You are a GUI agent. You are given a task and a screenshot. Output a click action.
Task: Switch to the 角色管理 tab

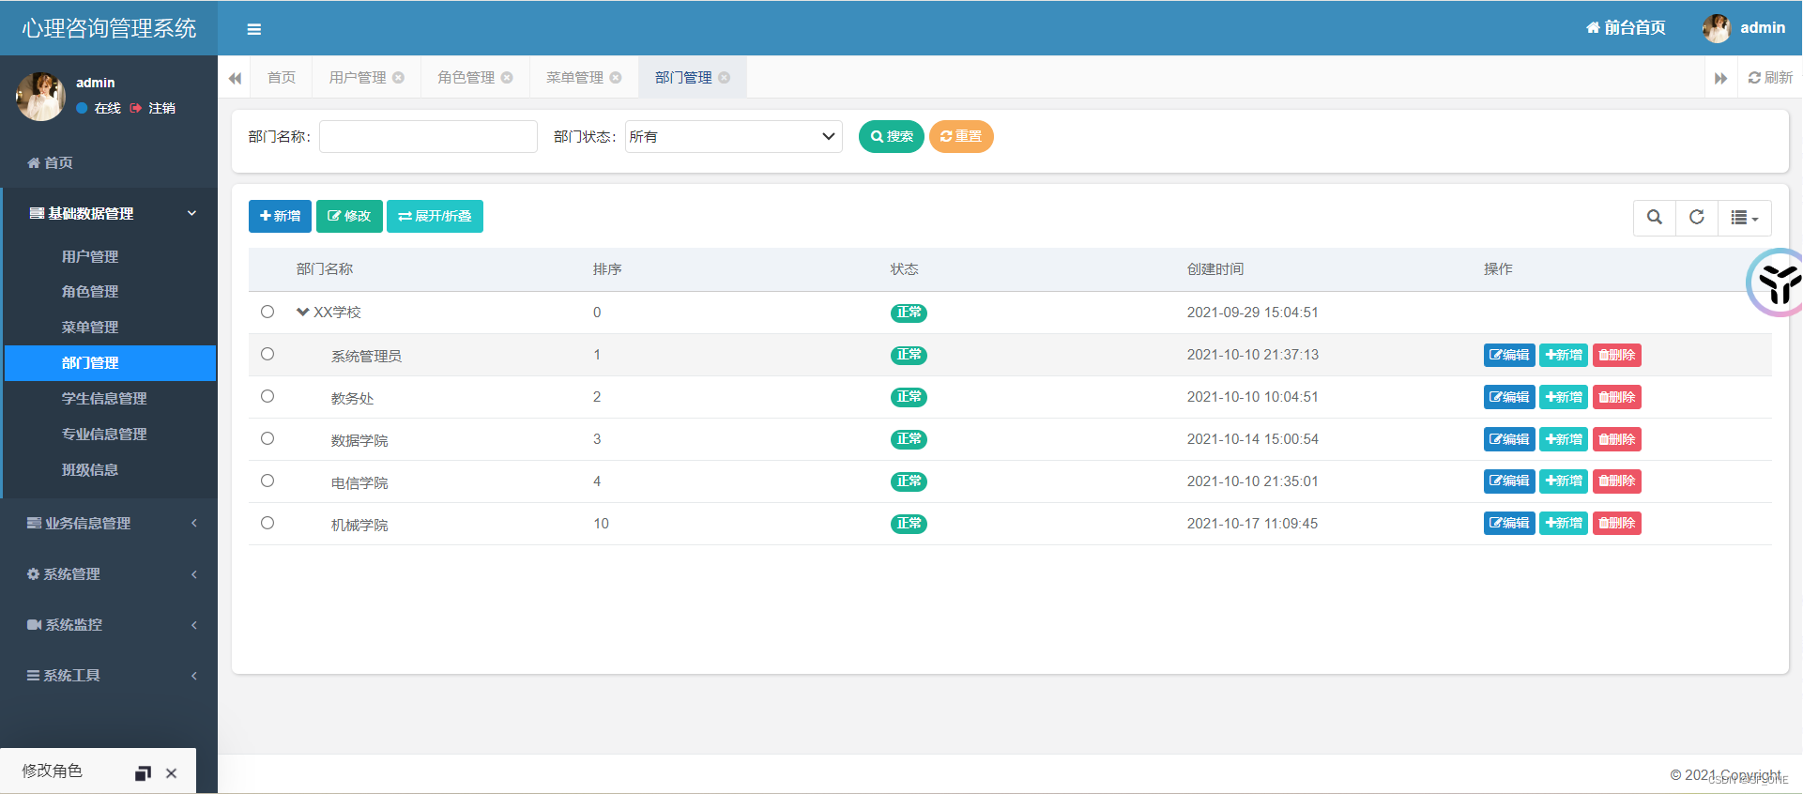click(466, 78)
